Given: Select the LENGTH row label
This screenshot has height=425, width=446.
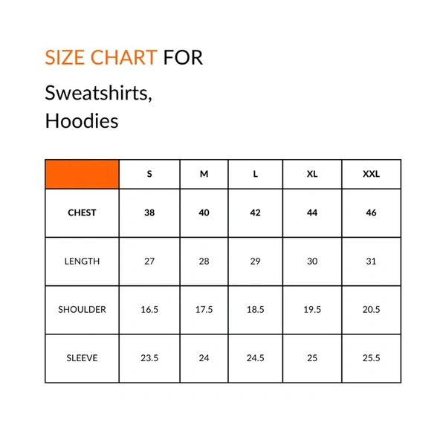Looking at the screenshot, I should click(82, 261).
